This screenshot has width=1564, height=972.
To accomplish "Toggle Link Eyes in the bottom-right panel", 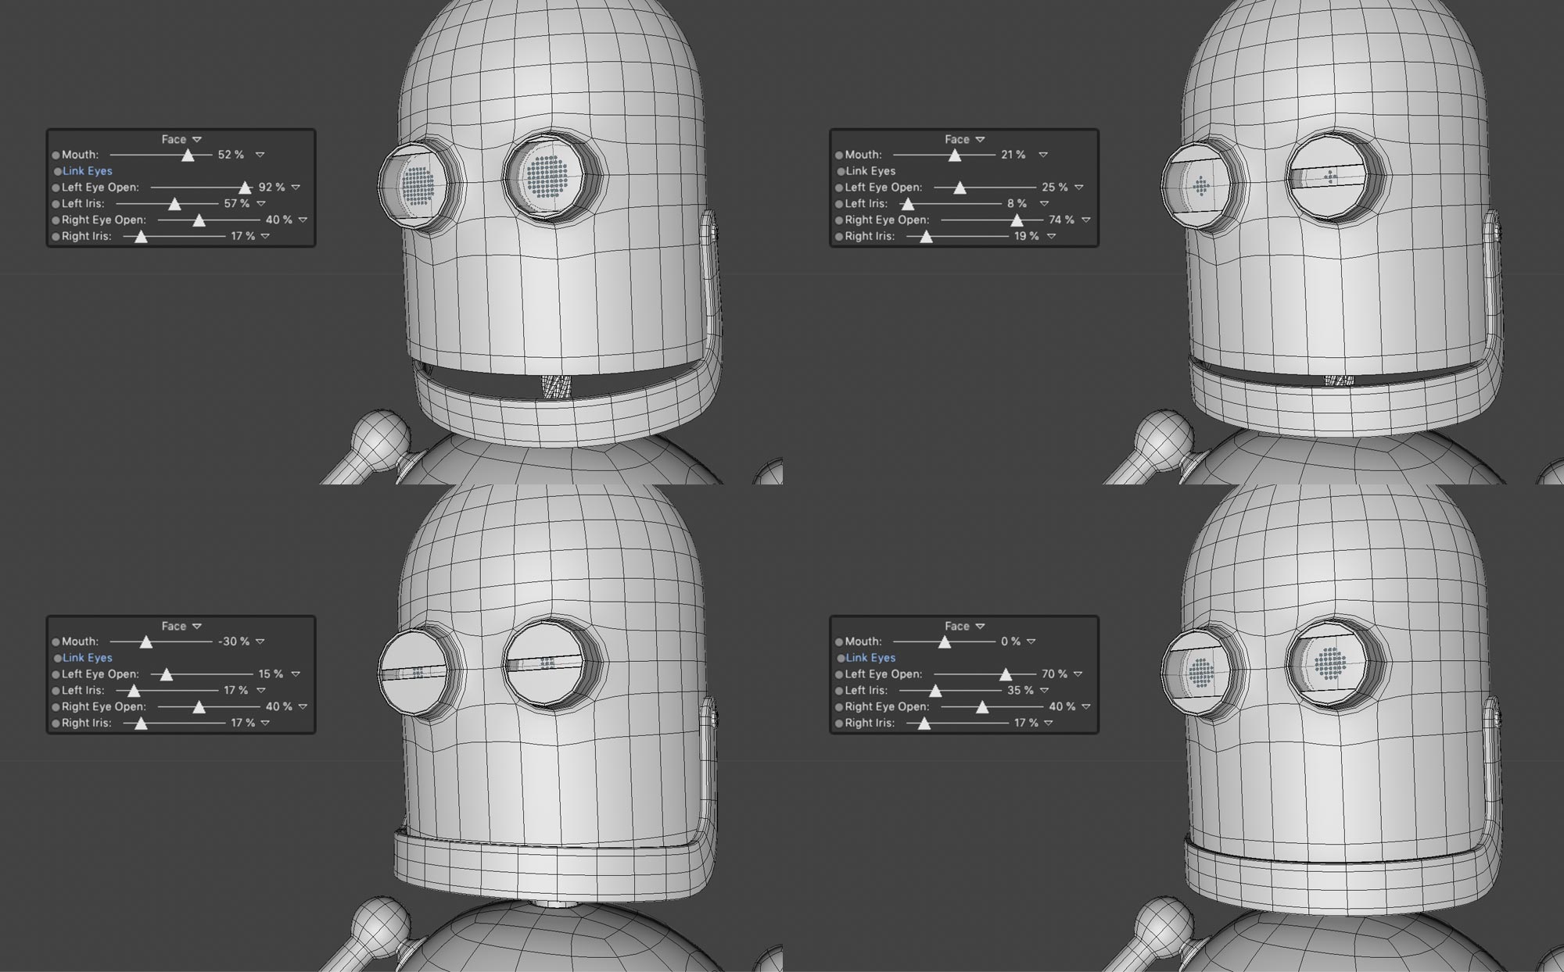I will [x=868, y=657].
